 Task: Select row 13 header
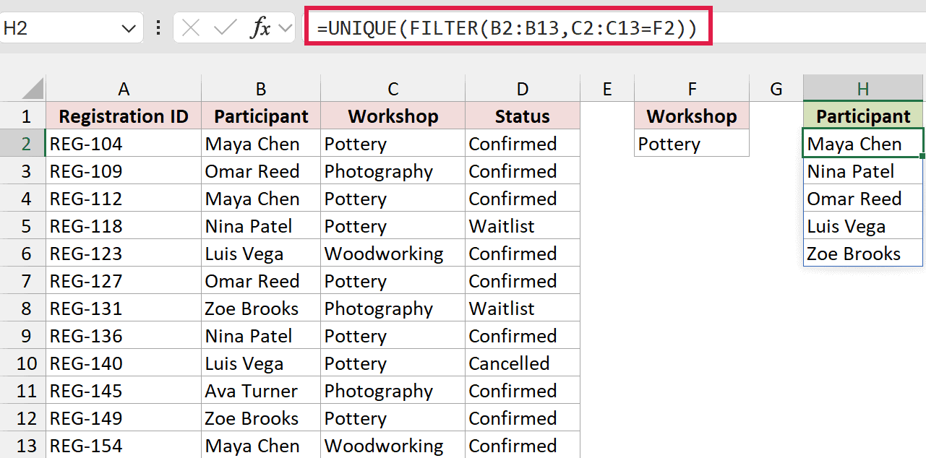coord(23,446)
